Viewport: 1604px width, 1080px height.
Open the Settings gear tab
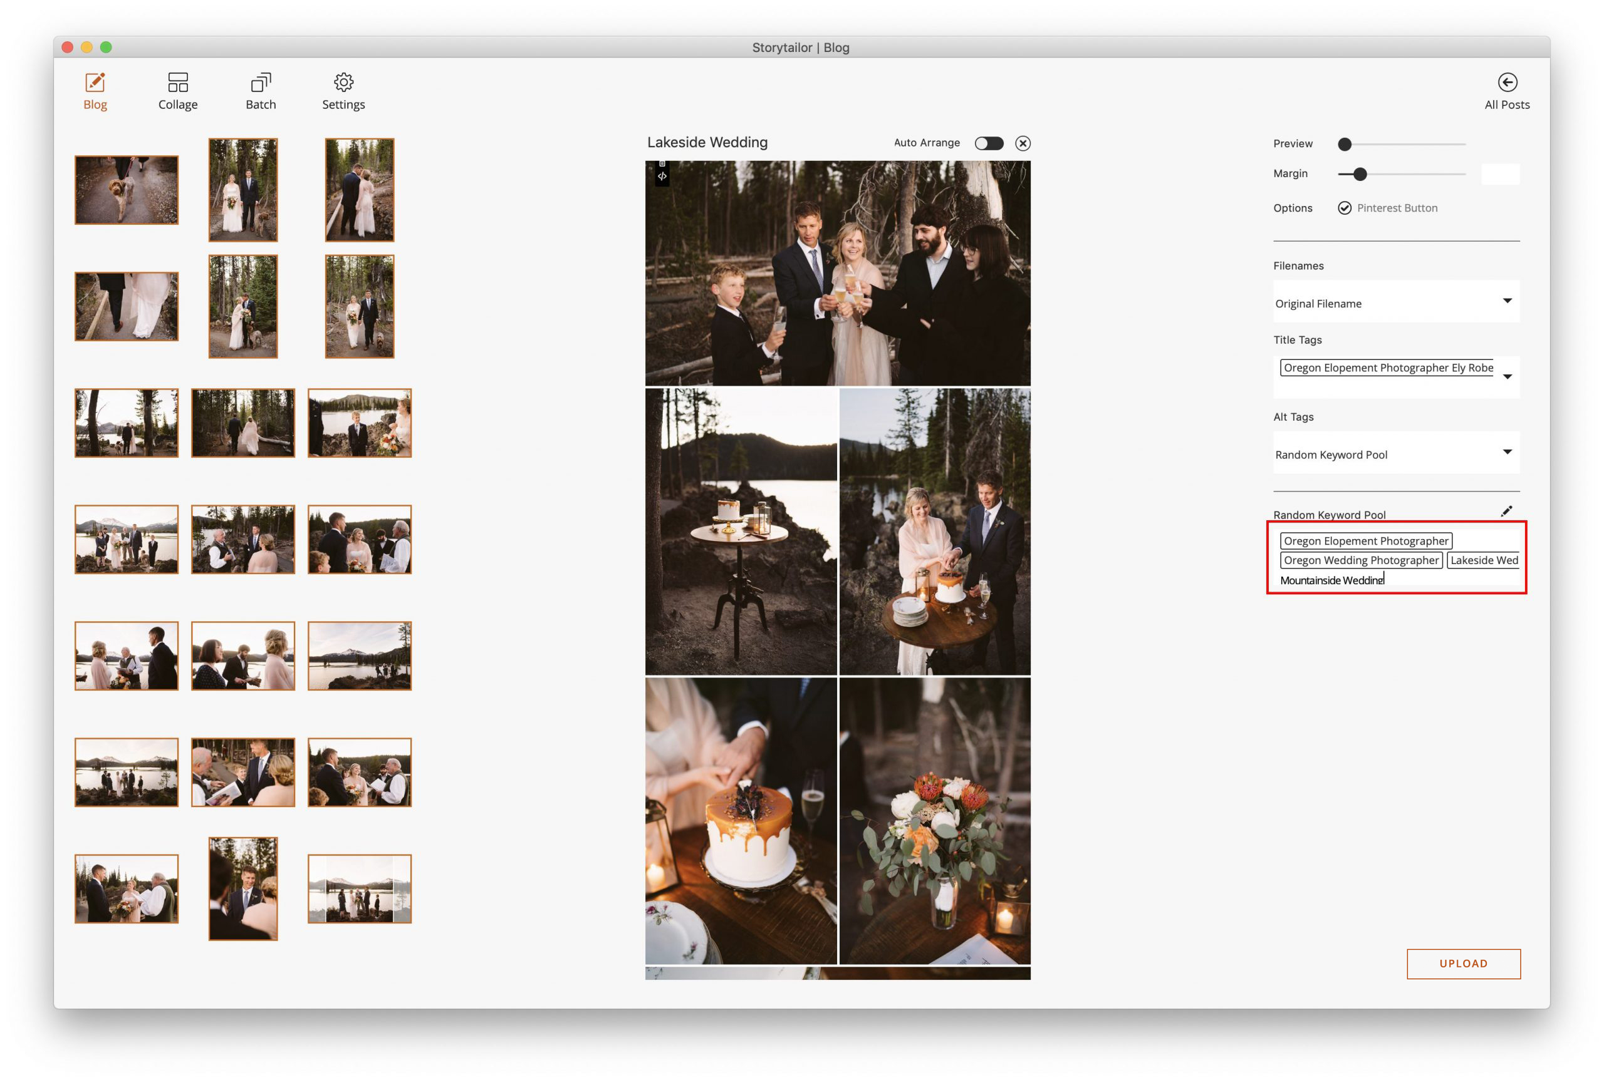coord(343,91)
